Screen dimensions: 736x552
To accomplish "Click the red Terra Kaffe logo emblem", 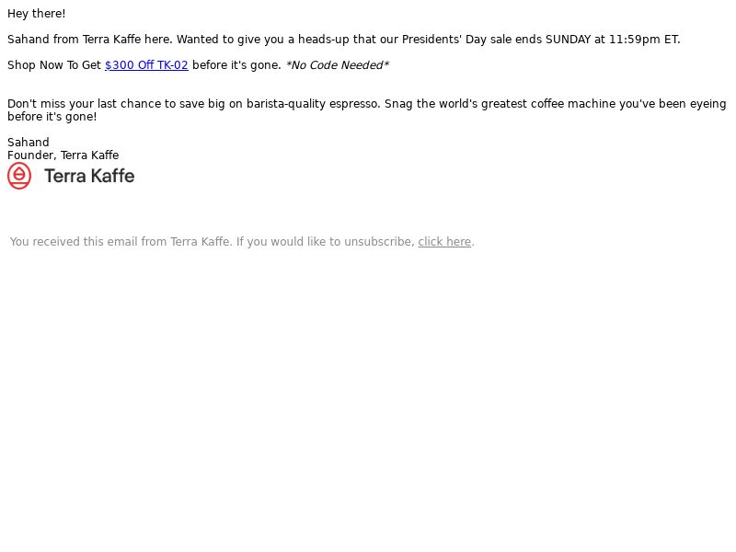I will 19,176.
